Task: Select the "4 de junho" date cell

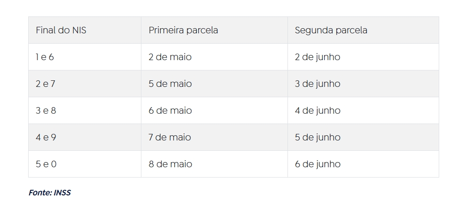Action: point(318,111)
